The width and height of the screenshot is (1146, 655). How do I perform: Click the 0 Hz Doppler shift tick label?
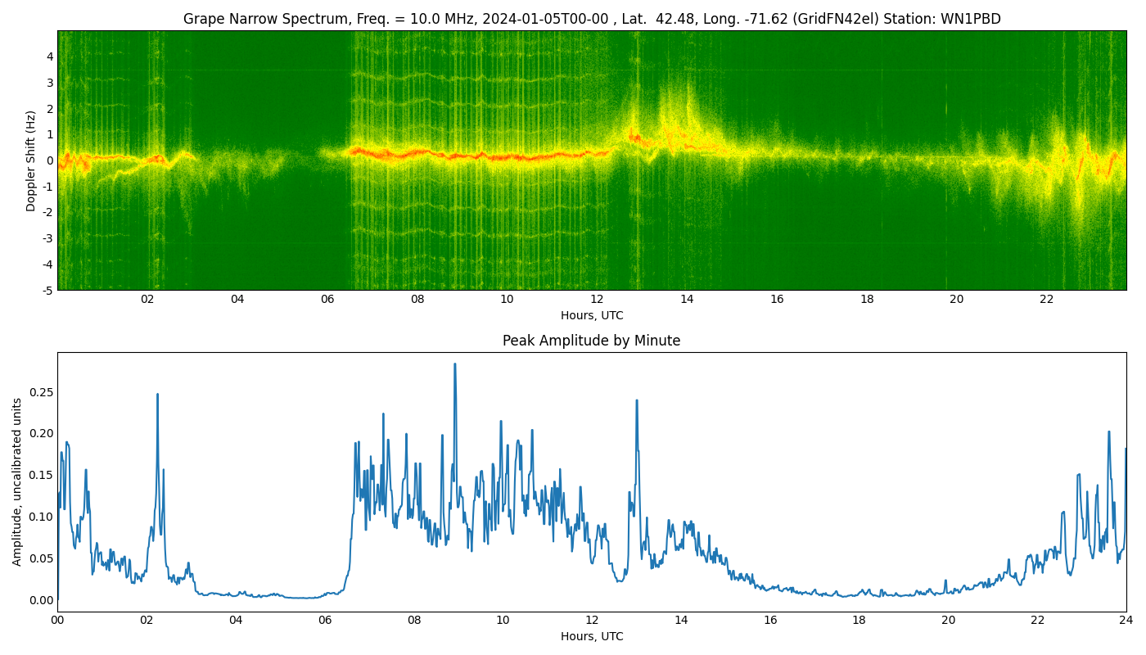(50, 160)
